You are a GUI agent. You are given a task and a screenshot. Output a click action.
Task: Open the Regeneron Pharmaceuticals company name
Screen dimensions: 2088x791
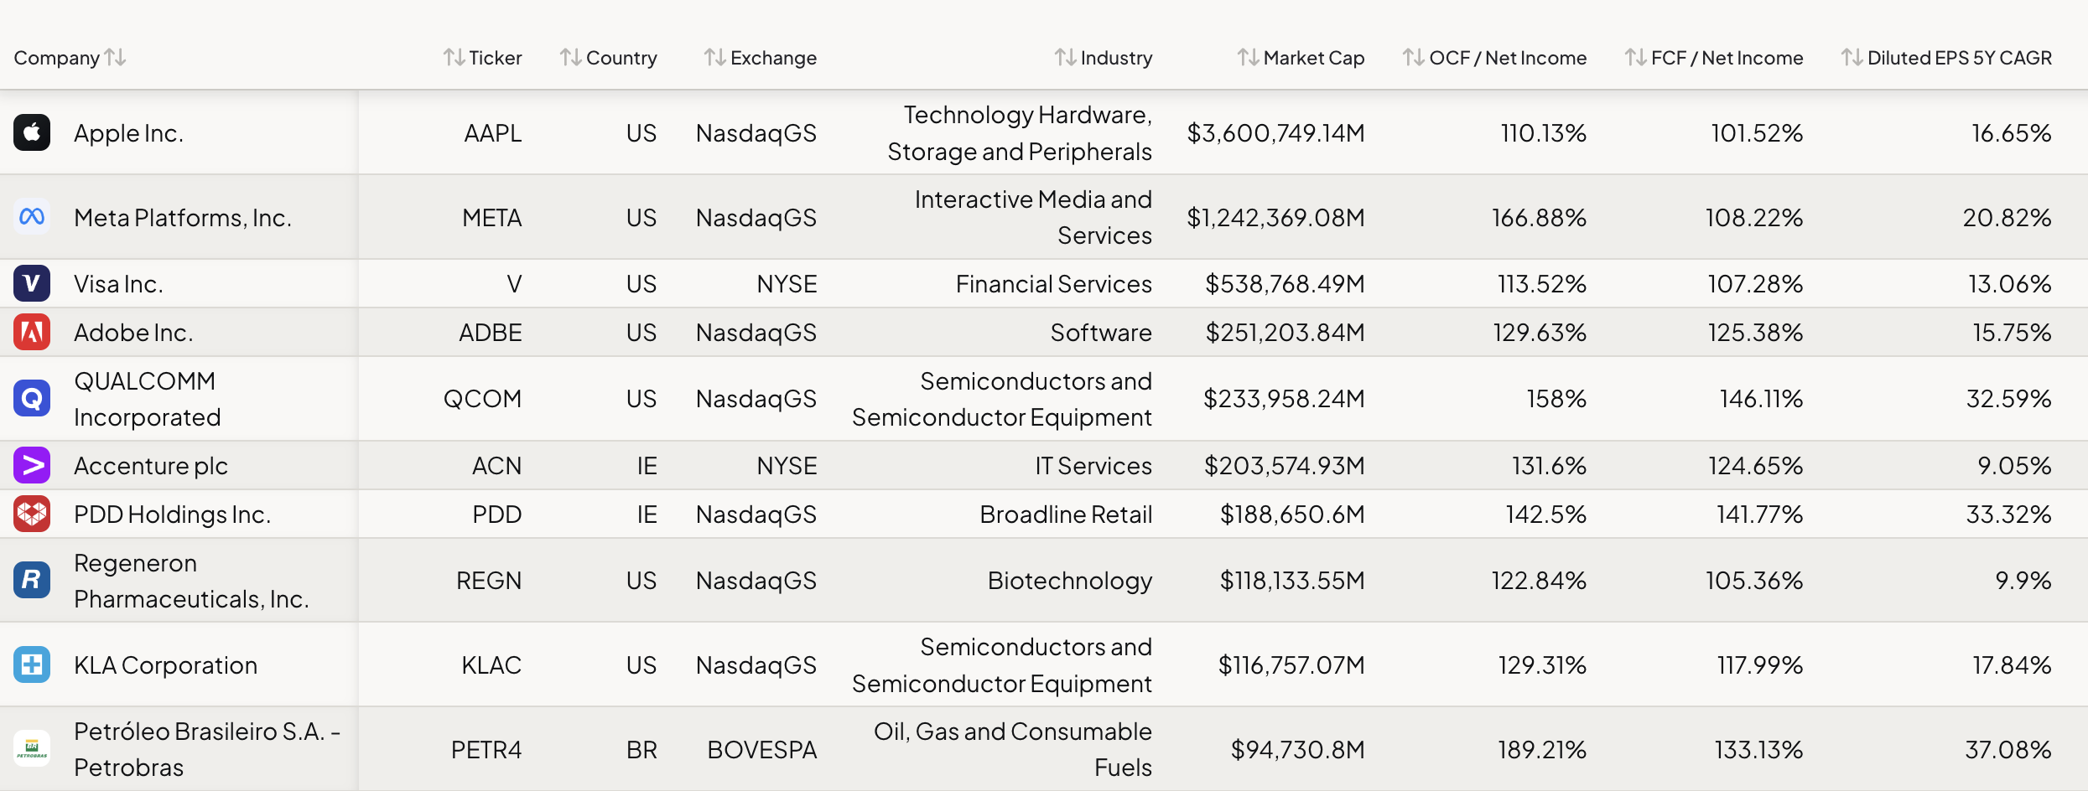[191, 581]
